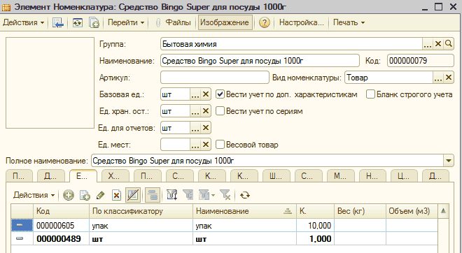
Task: Sort by Наименование column header
Action: [244, 211]
